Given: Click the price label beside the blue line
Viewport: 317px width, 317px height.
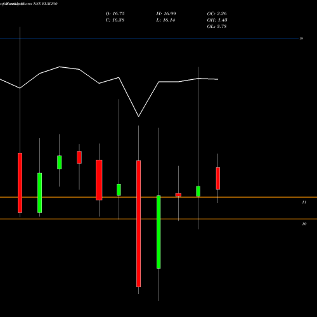Looking at the screenshot, I should pos(302,39).
